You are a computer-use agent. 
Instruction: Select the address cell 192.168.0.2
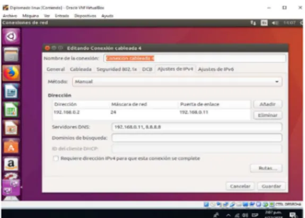(x=66, y=112)
